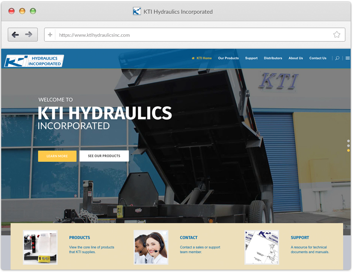Open the Contact Us menu item
353x272 pixels.
tap(318, 58)
